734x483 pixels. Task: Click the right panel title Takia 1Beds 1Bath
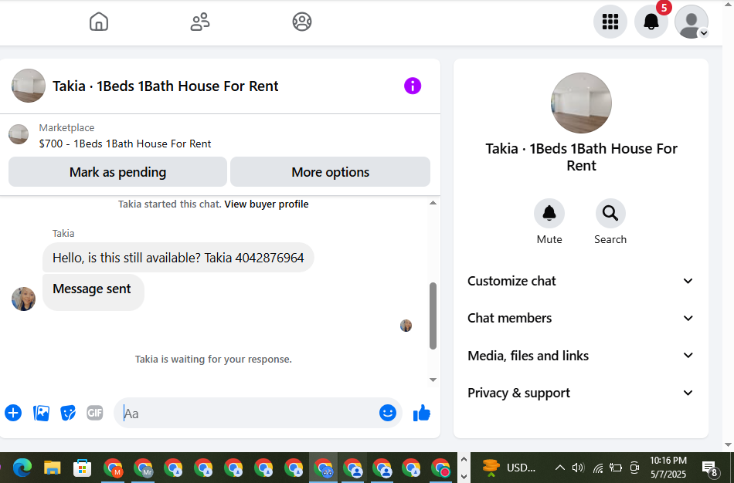(x=581, y=157)
